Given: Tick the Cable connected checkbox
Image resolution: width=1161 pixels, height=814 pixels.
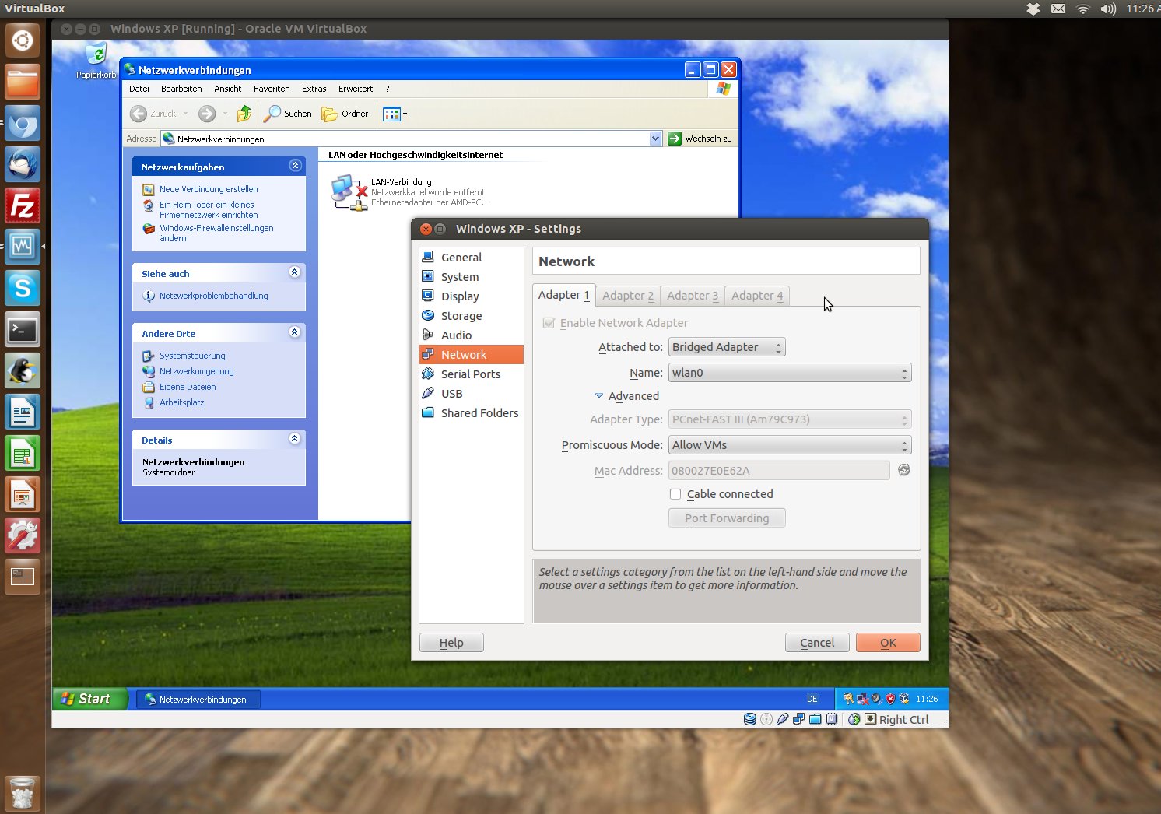Looking at the screenshot, I should click(x=675, y=494).
